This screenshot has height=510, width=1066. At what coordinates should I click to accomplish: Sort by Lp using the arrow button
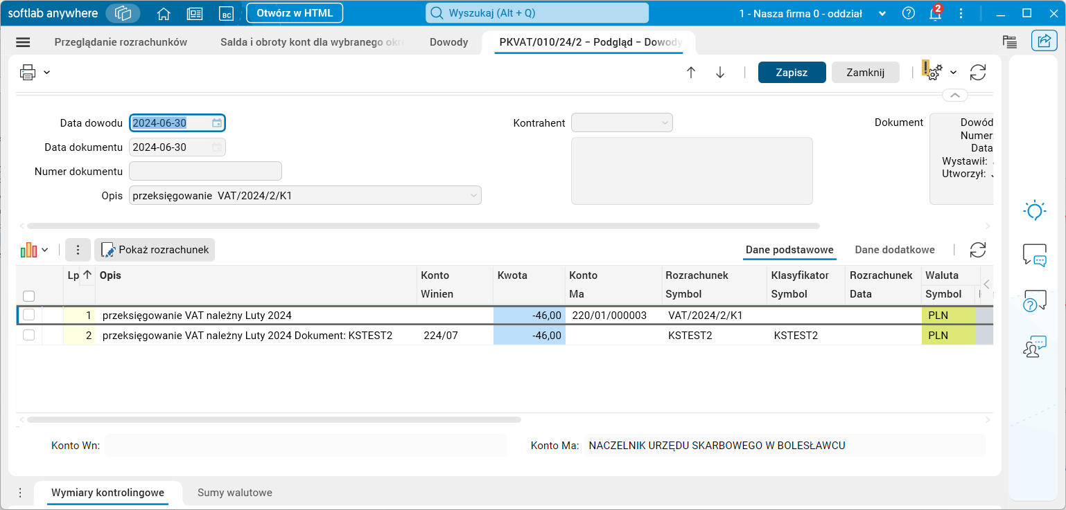click(87, 275)
